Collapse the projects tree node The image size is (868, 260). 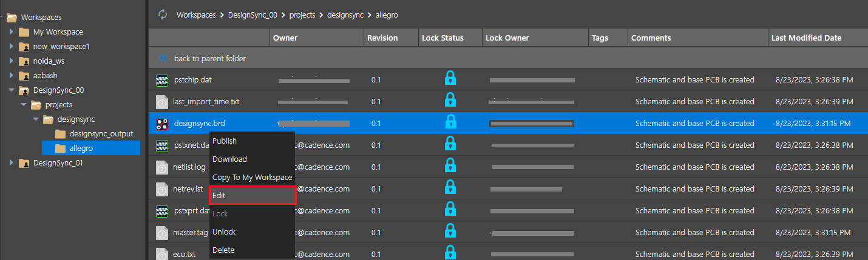pyautogui.click(x=23, y=105)
